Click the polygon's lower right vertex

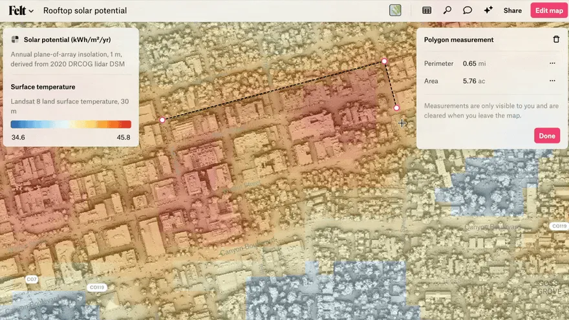tap(396, 108)
